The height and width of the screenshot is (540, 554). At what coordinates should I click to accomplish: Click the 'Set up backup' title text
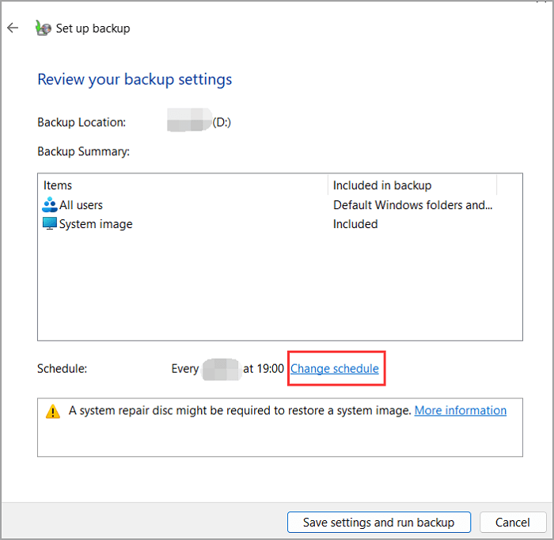pyautogui.click(x=93, y=29)
